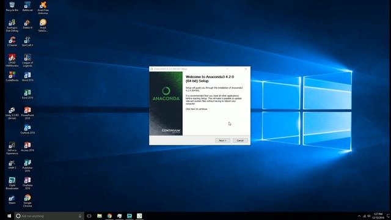Select the GIMP 2 desktop shortcut

point(12,164)
